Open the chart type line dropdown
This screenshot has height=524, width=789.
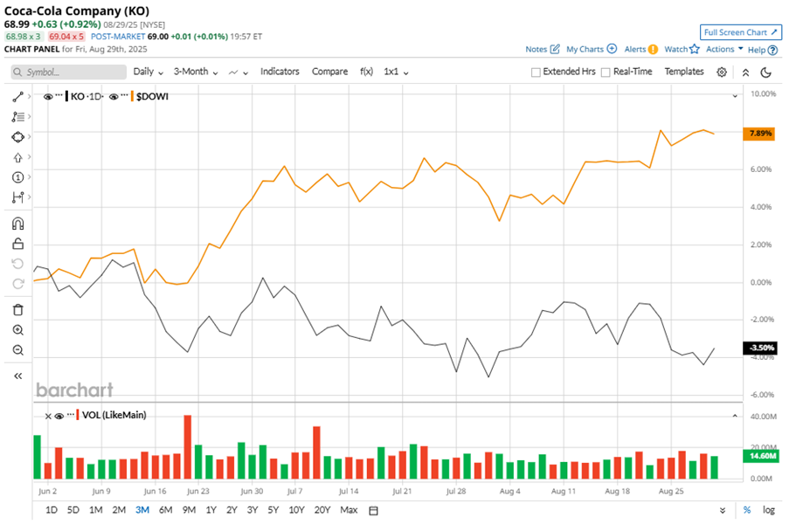point(239,72)
